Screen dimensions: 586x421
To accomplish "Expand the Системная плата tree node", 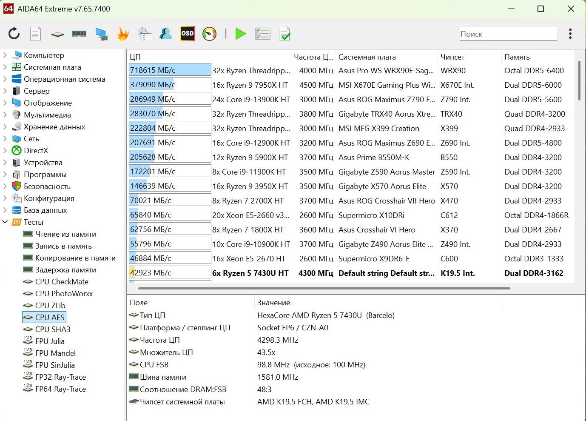I will 5,67.
